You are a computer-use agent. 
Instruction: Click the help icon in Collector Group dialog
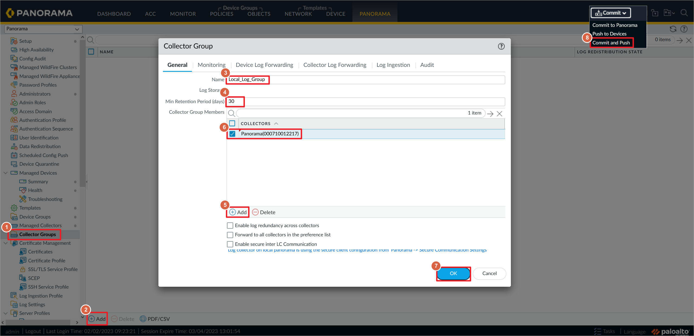point(501,46)
